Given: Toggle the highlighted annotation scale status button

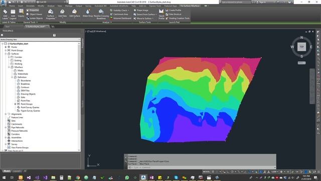Looking at the screenshot, I should point(261,171).
